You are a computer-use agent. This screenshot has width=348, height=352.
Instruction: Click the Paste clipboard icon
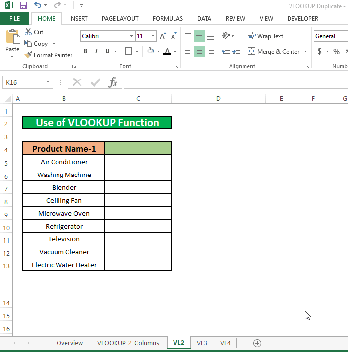[x=12, y=36]
